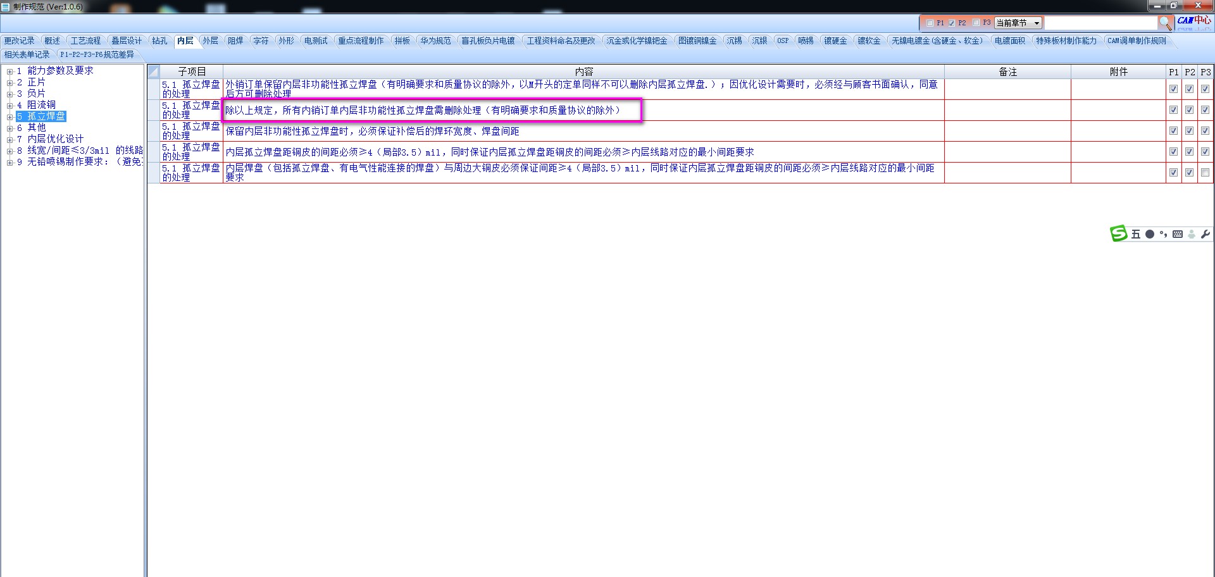This screenshot has width=1215, height=577.
Task: Toggle the full/half-width circle icon
Action: (x=1150, y=234)
